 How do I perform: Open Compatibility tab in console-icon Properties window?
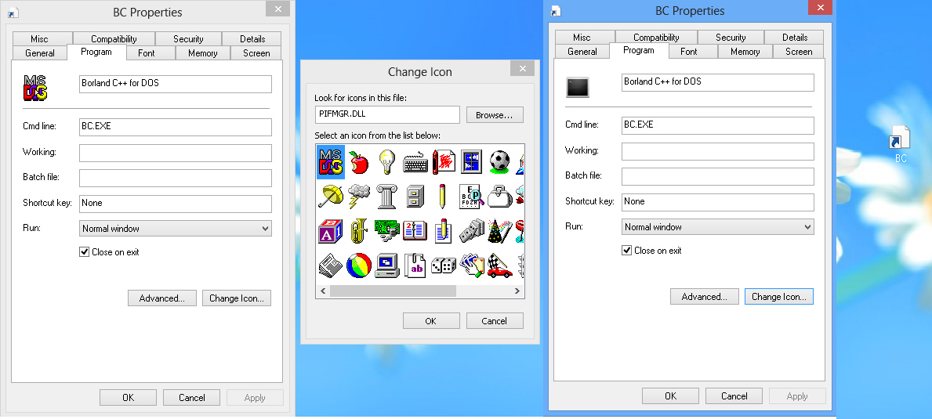(x=656, y=37)
